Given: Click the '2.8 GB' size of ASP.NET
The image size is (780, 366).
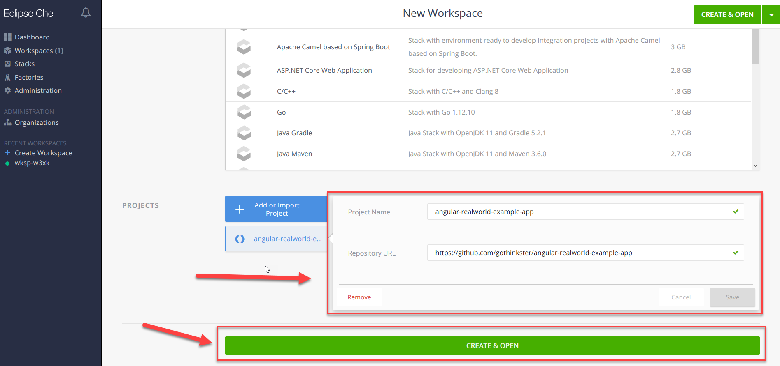Looking at the screenshot, I should pos(681,70).
